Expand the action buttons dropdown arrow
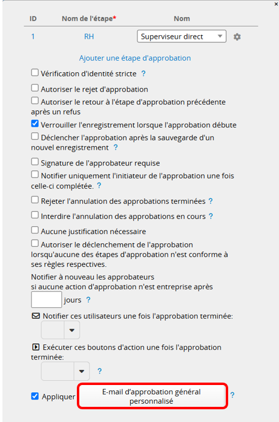This screenshot has height=422, width=279. pos(82,371)
